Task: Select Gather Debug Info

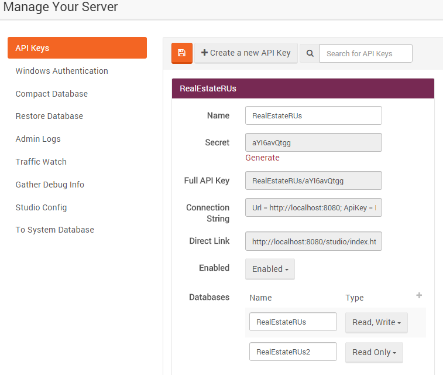Action: point(50,185)
